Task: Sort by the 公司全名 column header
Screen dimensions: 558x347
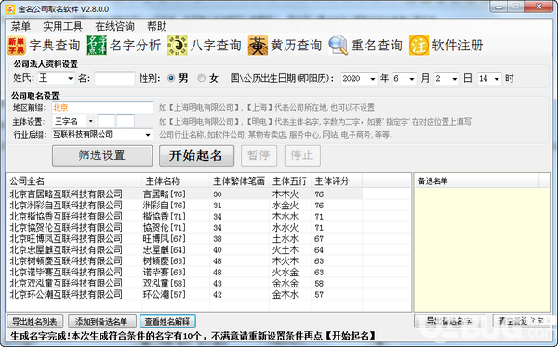Action: tap(74, 180)
